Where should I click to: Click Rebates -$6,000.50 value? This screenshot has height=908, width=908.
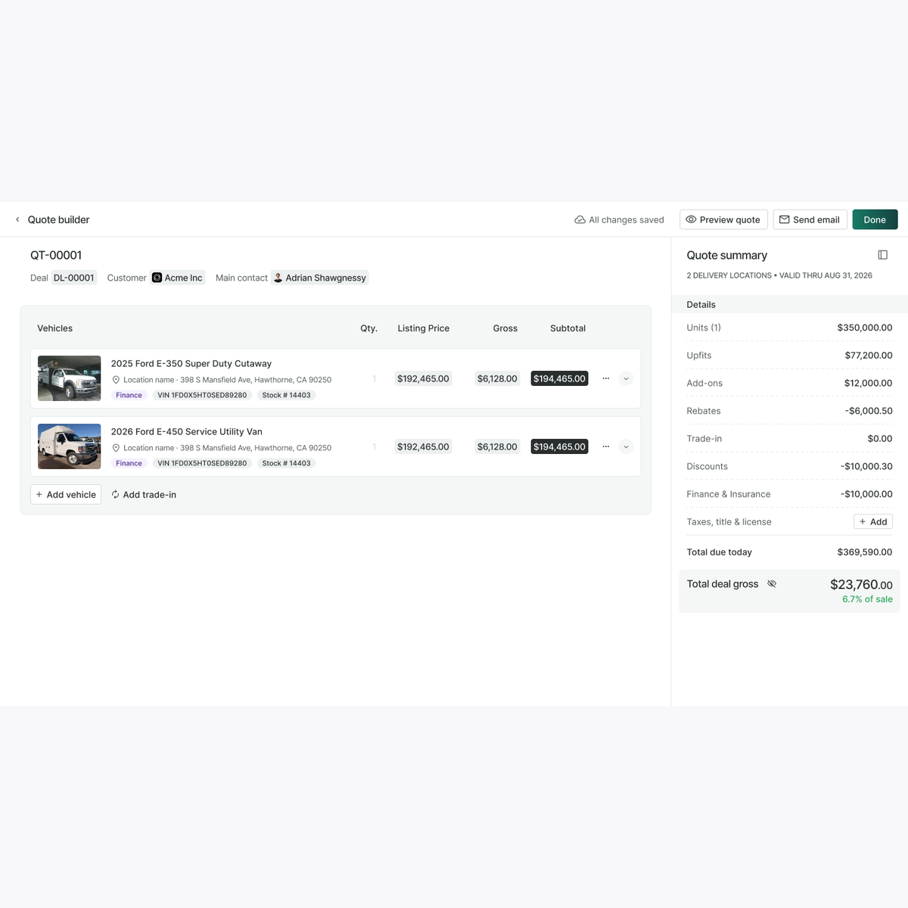pos(869,411)
